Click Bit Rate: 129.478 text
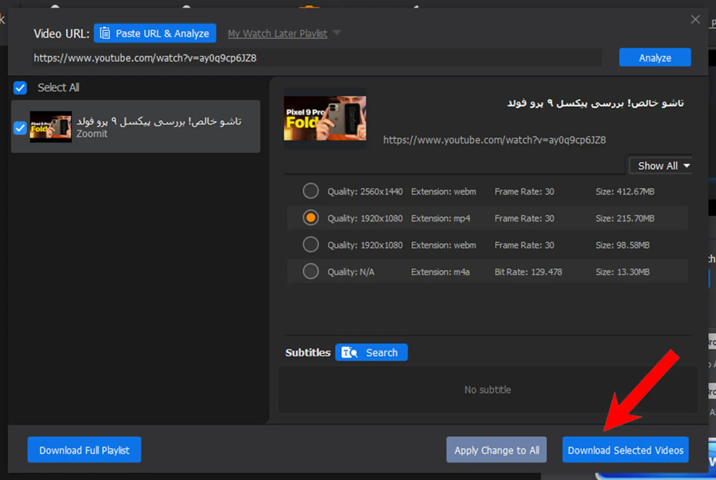This screenshot has width=716, height=480. (528, 272)
